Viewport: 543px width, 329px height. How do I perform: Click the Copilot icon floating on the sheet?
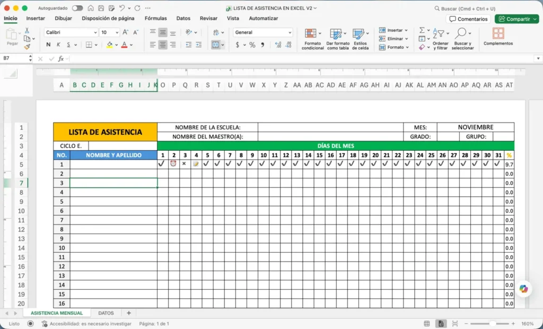tap(523, 289)
